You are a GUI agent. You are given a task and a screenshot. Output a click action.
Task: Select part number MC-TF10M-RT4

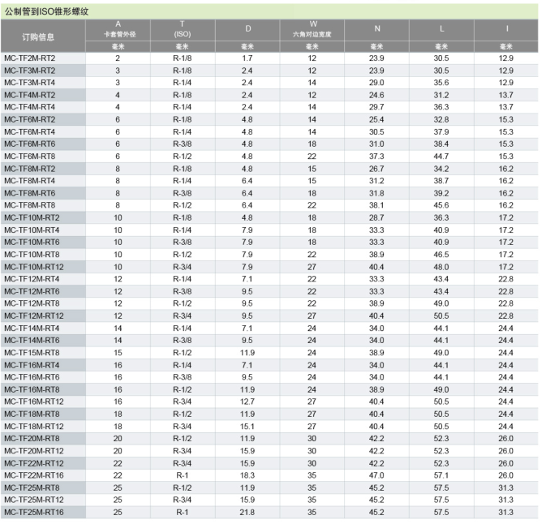[x=32, y=230]
